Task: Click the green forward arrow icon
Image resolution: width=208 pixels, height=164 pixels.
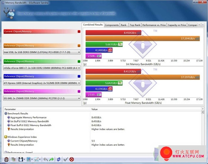Action: pyautogui.click(x=52, y=159)
